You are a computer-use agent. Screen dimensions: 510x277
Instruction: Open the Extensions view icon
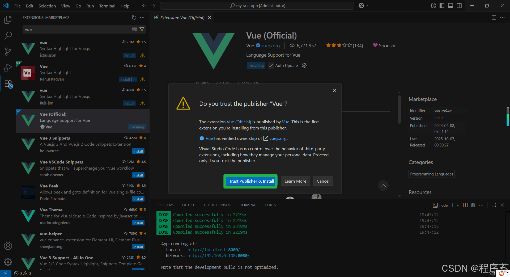coord(8,84)
